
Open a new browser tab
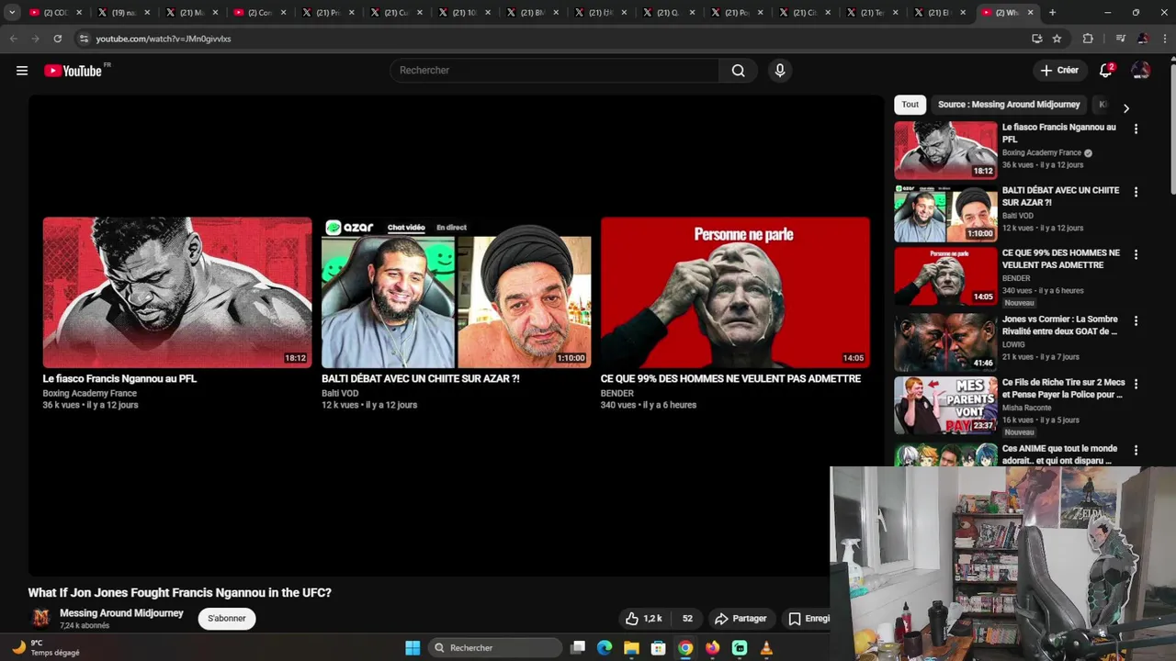[1052, 13]
